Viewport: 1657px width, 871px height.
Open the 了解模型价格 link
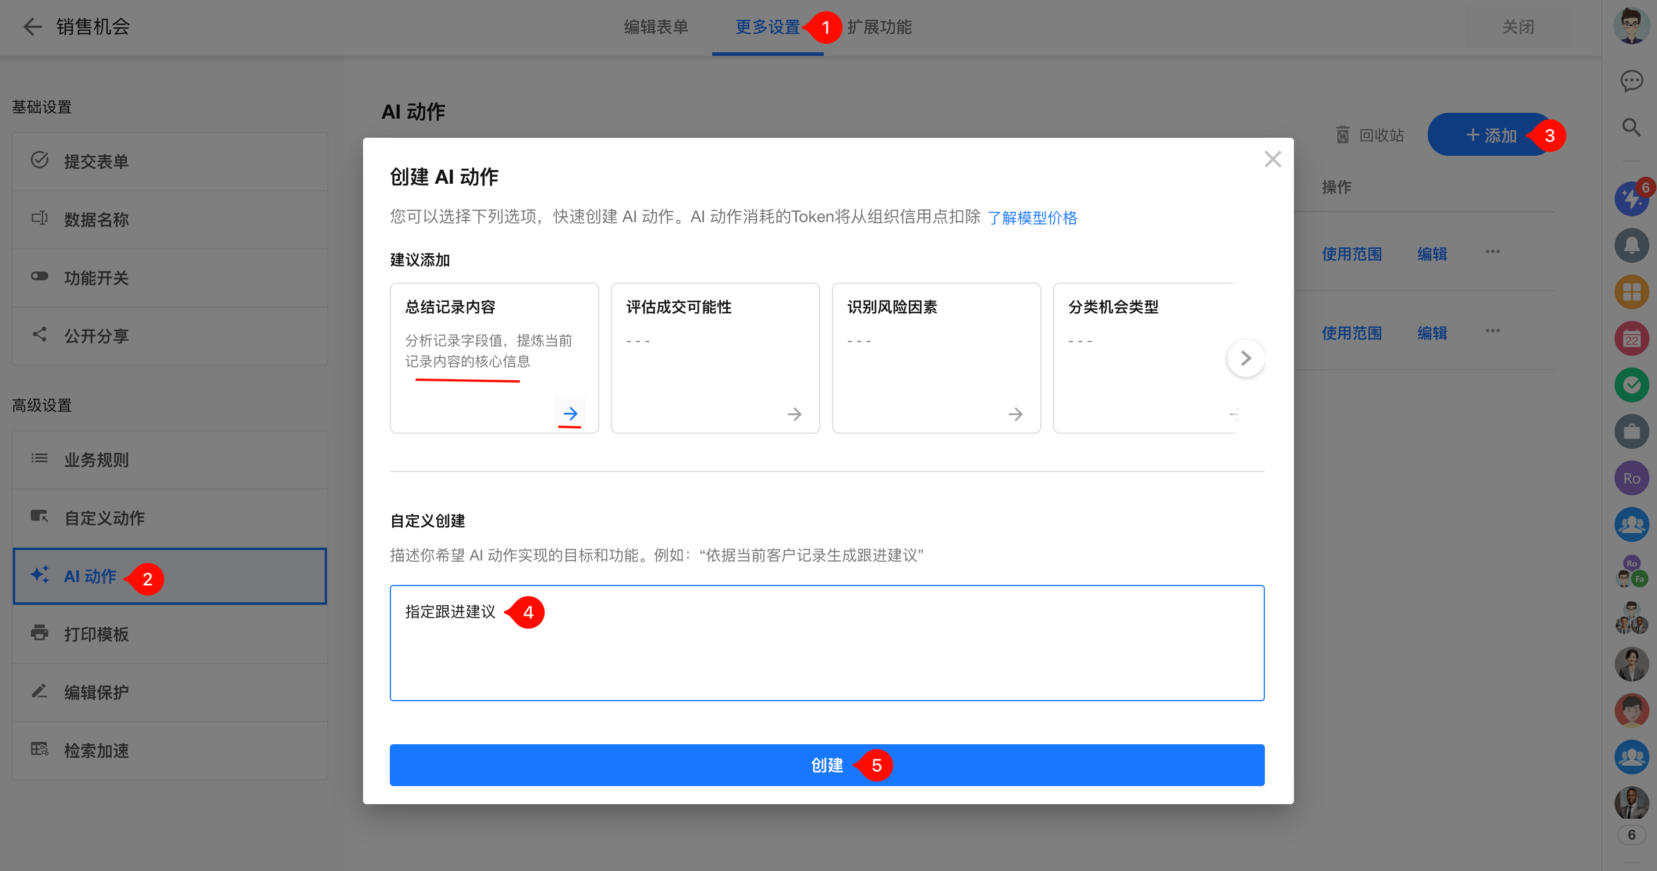1032,218
